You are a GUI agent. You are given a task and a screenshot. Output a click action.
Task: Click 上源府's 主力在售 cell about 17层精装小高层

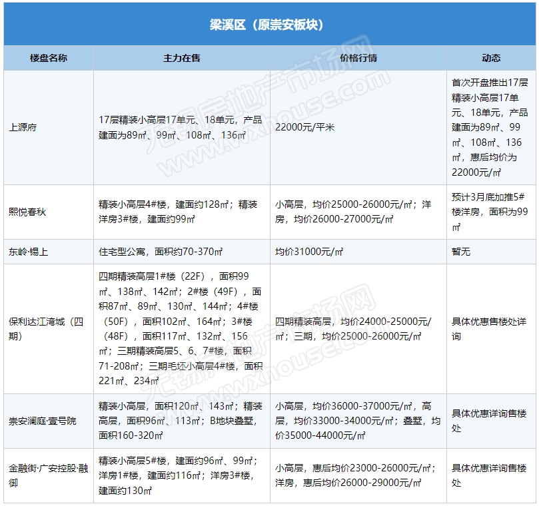pos(181,127)
